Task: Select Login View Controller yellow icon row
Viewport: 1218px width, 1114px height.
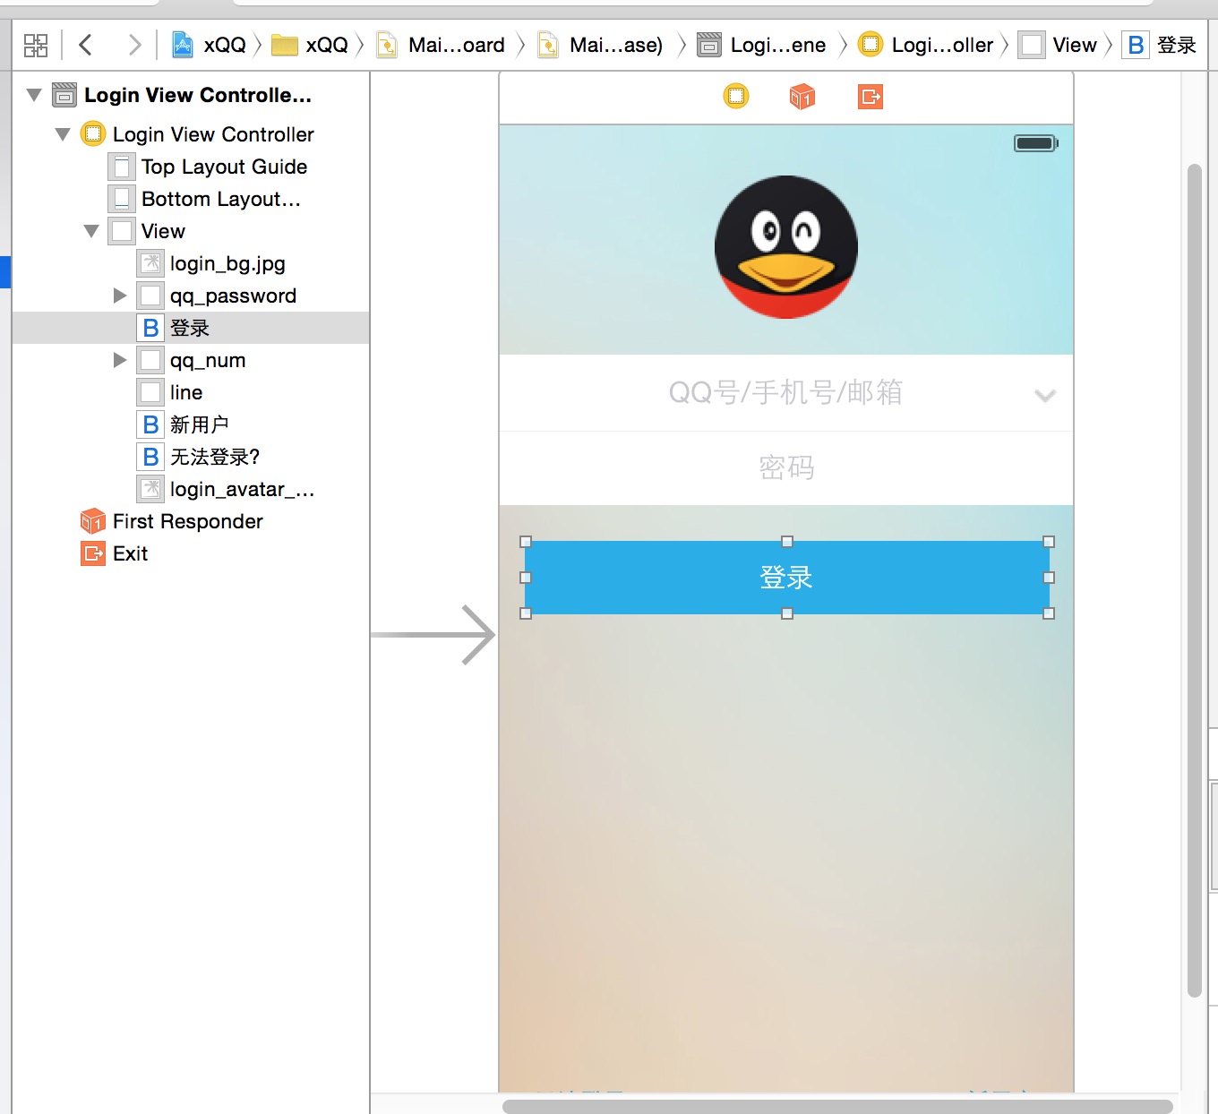Action: pyautogui.click(x=191, y=134)
